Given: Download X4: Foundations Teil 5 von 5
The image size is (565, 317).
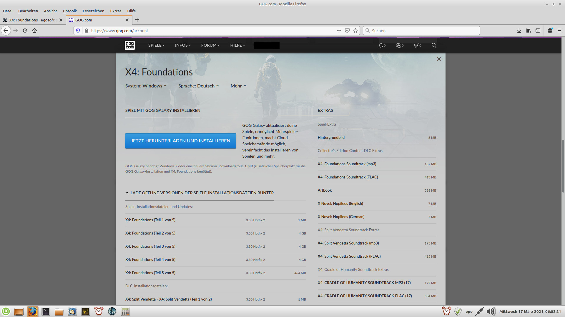Looking at the screenshot, I should tap(216, 273).
